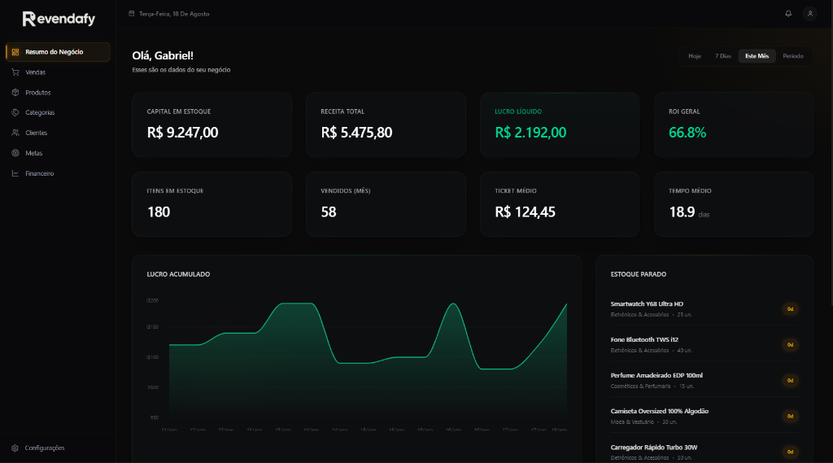This screenshot has height=463, width=833.
Task: Click 0d badge on Smartwatch row
Action: click(790, 309)
